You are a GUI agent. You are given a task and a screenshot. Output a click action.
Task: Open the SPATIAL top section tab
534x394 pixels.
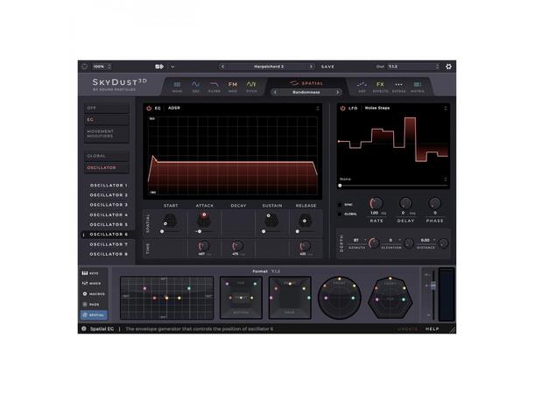[306, 83]
